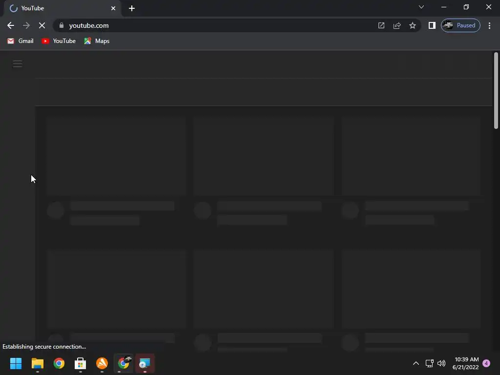Select the YouTube tab
Screen dimensions: 500x375
coord(62,8)
